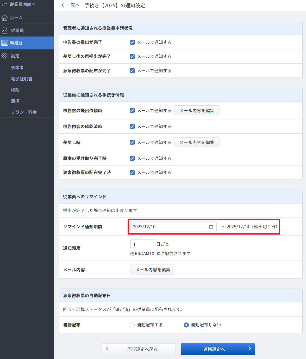This screenshot has width=306, height=359.
Task: Click the settings gear icon
Action: pos(5,56)
